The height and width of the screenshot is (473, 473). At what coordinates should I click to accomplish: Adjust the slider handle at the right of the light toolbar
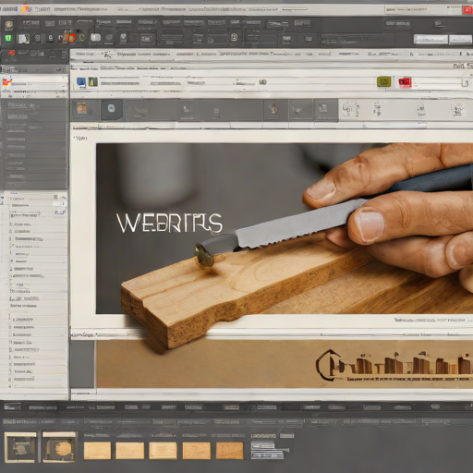coord(464,83)
